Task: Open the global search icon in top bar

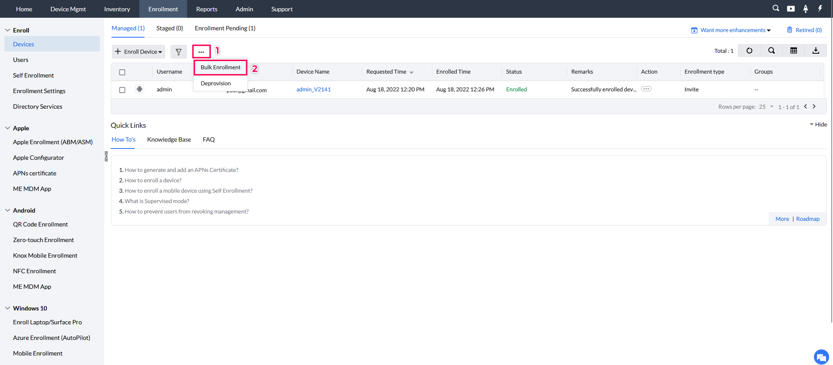Action: [x=776, y=8]
